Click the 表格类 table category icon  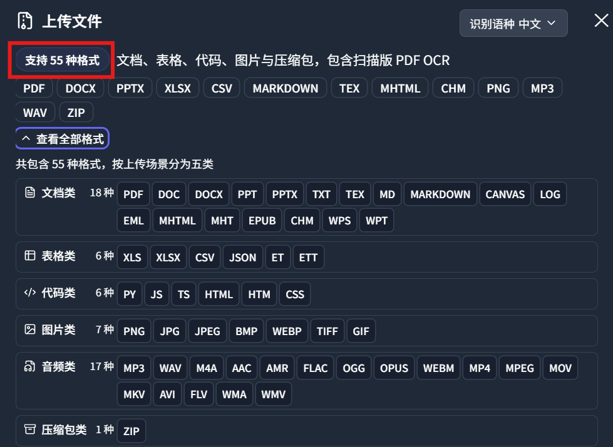[30, 256]
